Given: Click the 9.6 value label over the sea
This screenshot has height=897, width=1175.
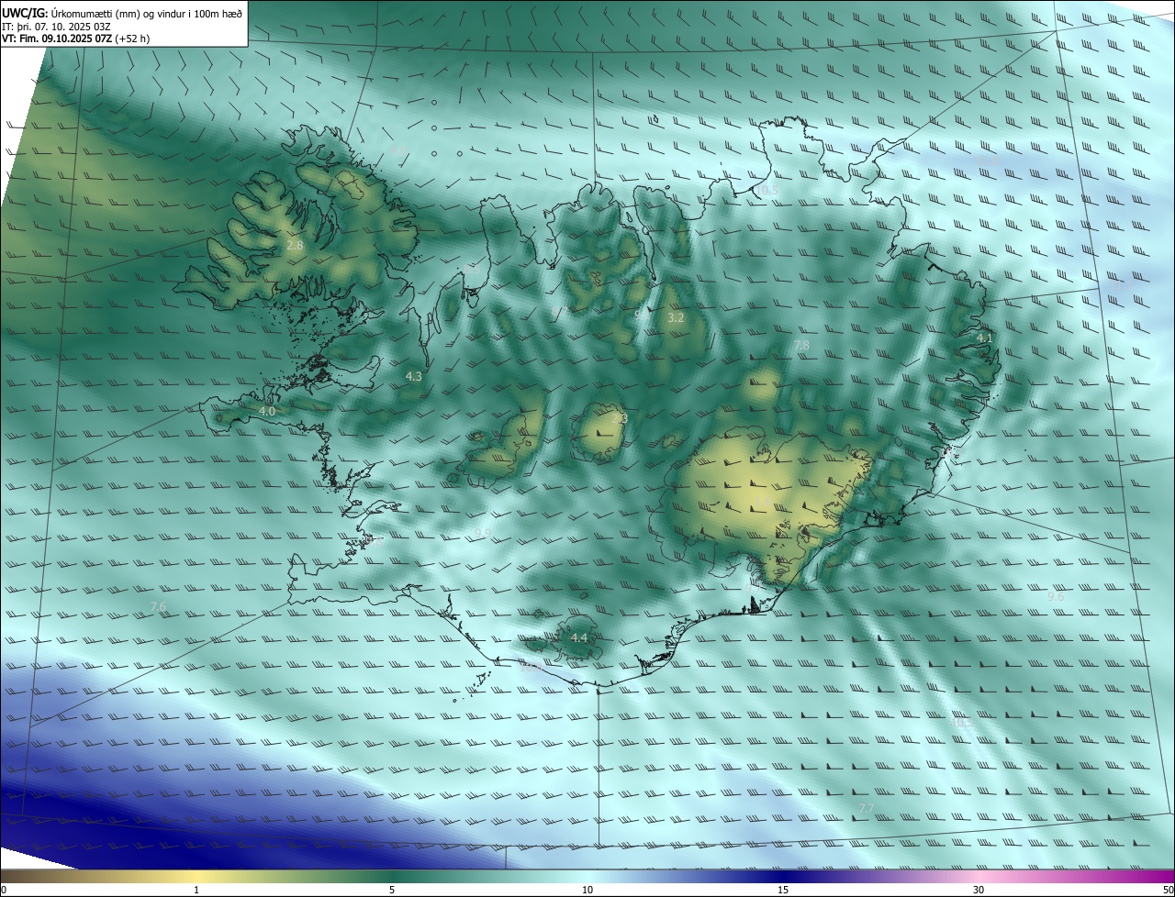Looking at the screenshot, I should tap(1056, 597).
